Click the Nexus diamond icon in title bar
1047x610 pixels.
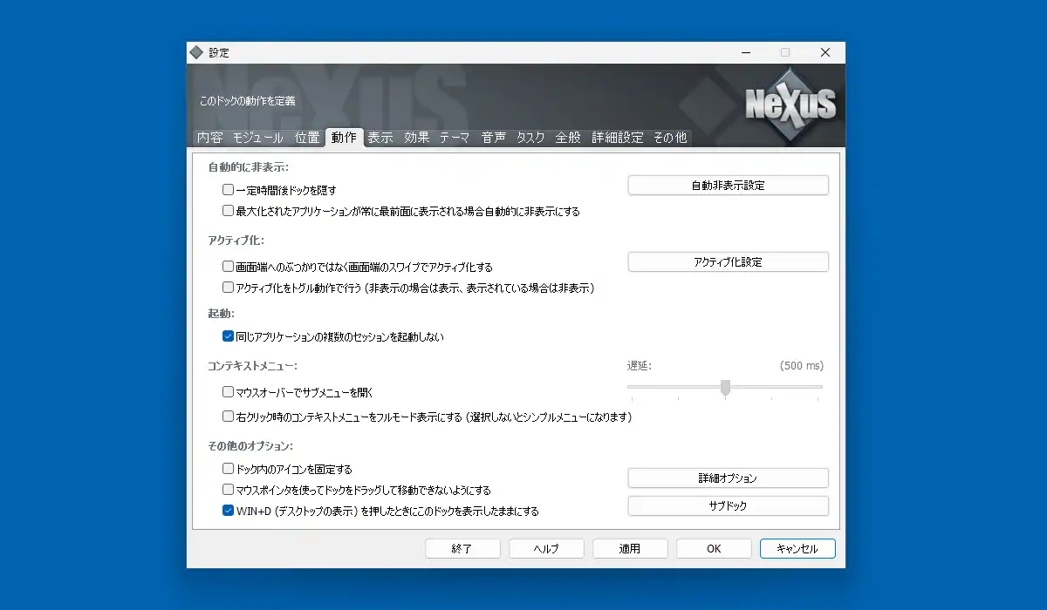coord(196,52)
